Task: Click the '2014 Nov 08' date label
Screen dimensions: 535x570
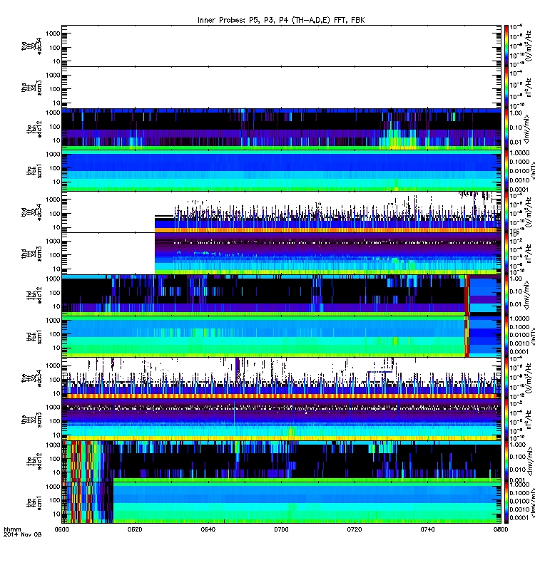Action: coord(22,534)
